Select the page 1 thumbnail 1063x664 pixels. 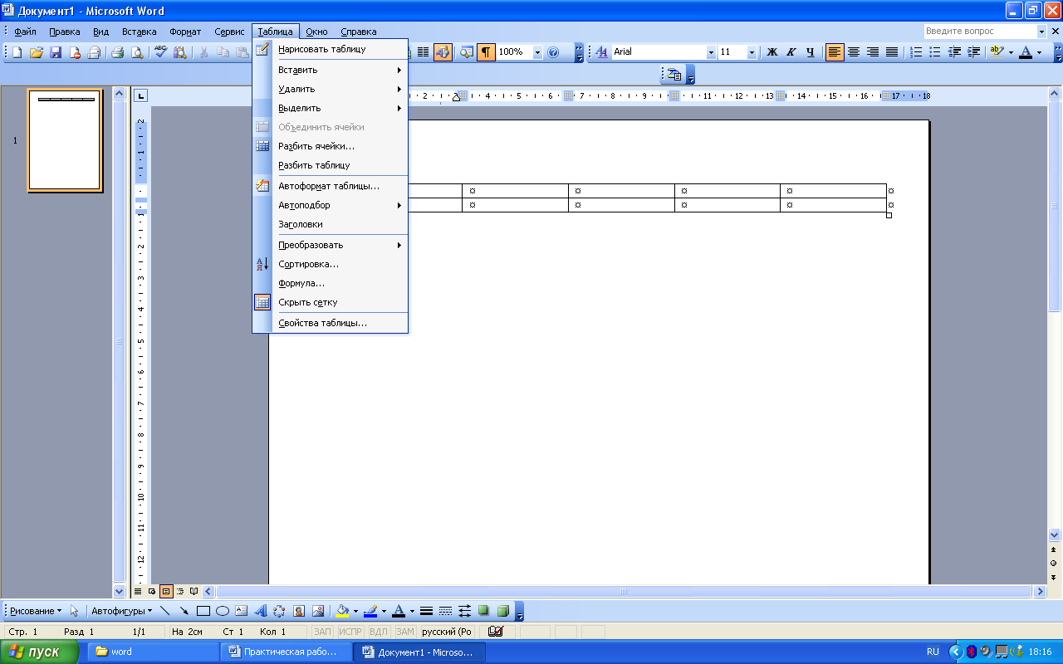[x=65, y=140]
